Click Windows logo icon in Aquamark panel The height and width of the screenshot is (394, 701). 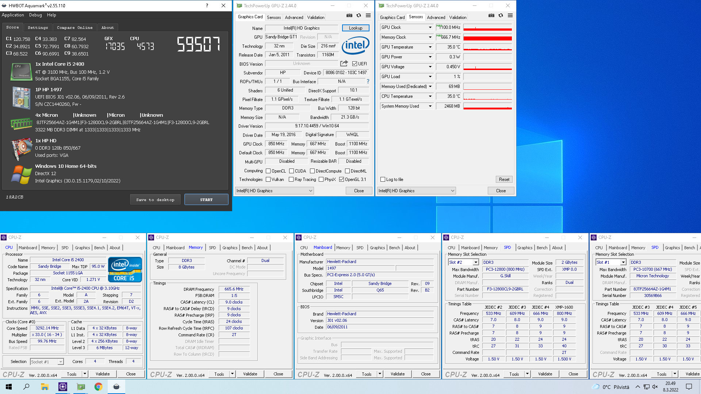point(22,174)
